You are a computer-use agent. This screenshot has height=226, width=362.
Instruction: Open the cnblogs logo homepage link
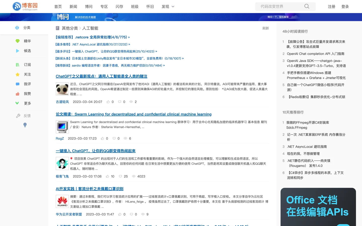(x=25, y=7)
